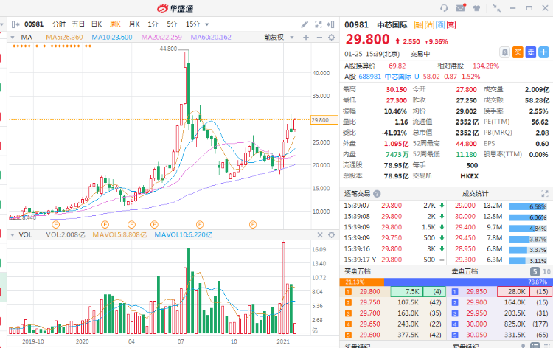Click the 融 margin tag icon
Image resolution: width=553 pixels, height=348 pixels.
(419, 24)
